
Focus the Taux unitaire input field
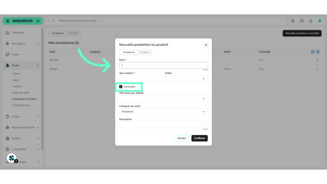click(141, 78)
